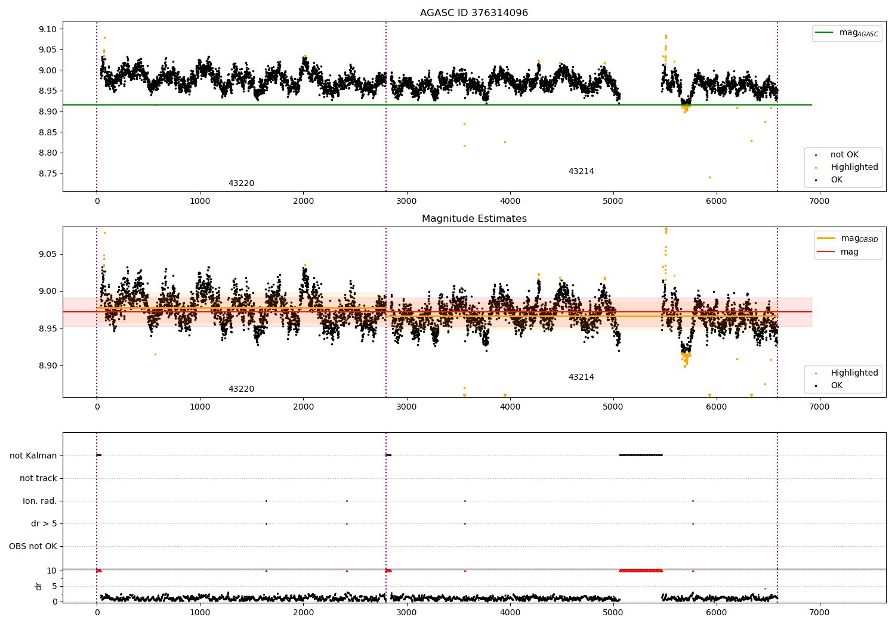The image size is (895, 626).
Task: Click the 9.05 tick on middle plot
Action: pyautogui.click(x=47, y=255)
